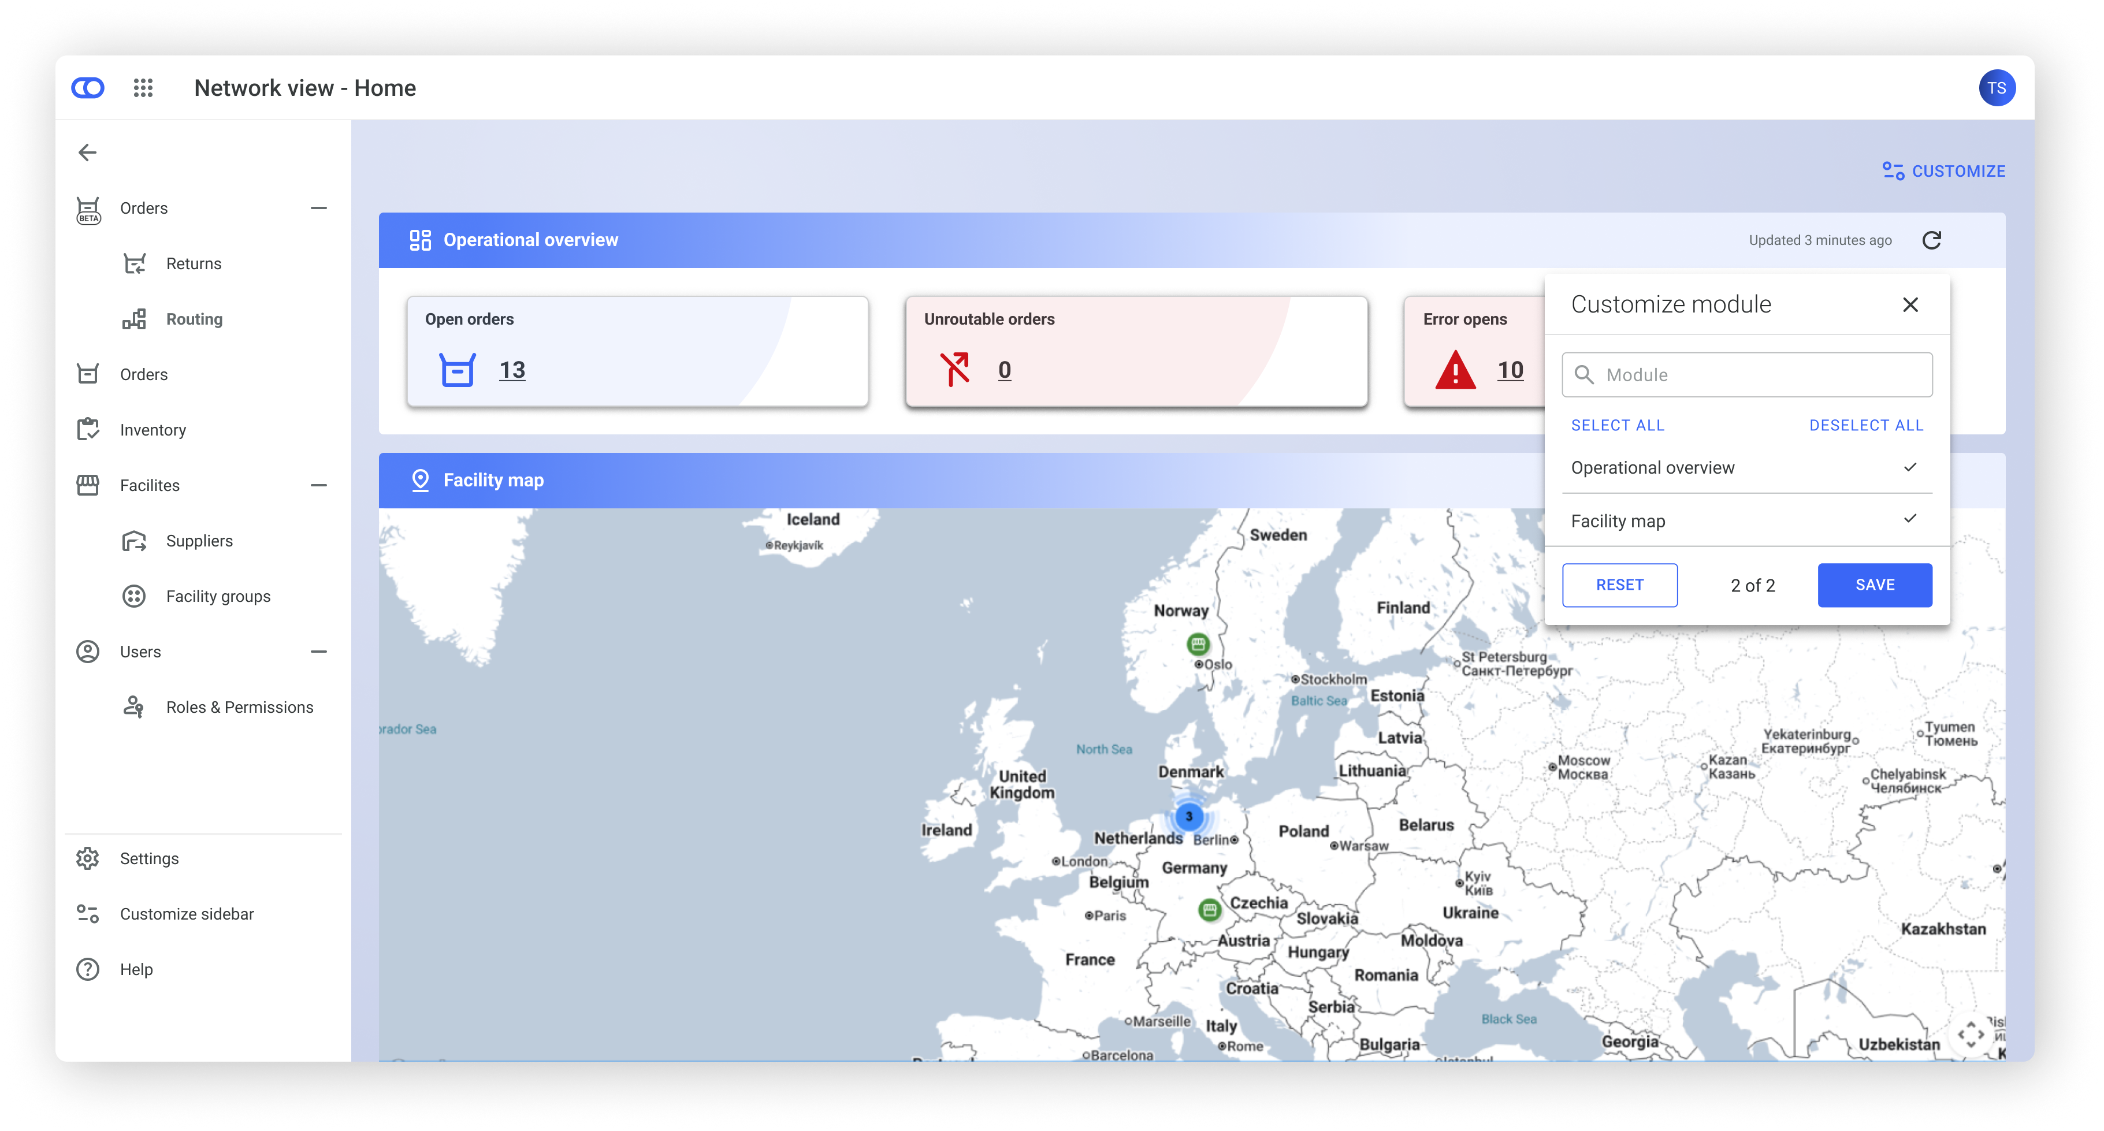This screenshot has width=2104, height=1131.
Task: Click the fullscreen map control icon
Action: click(x=1970, y=1034)
